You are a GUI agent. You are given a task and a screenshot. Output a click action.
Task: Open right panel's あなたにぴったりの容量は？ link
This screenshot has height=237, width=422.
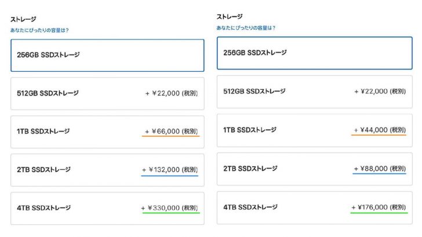246,28
